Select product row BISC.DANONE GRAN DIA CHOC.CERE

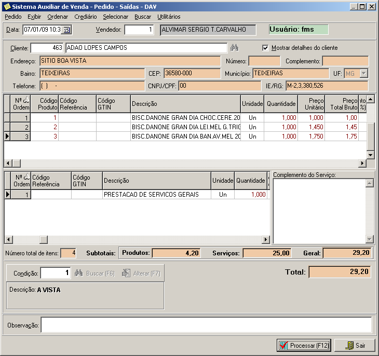click(186, 118)
